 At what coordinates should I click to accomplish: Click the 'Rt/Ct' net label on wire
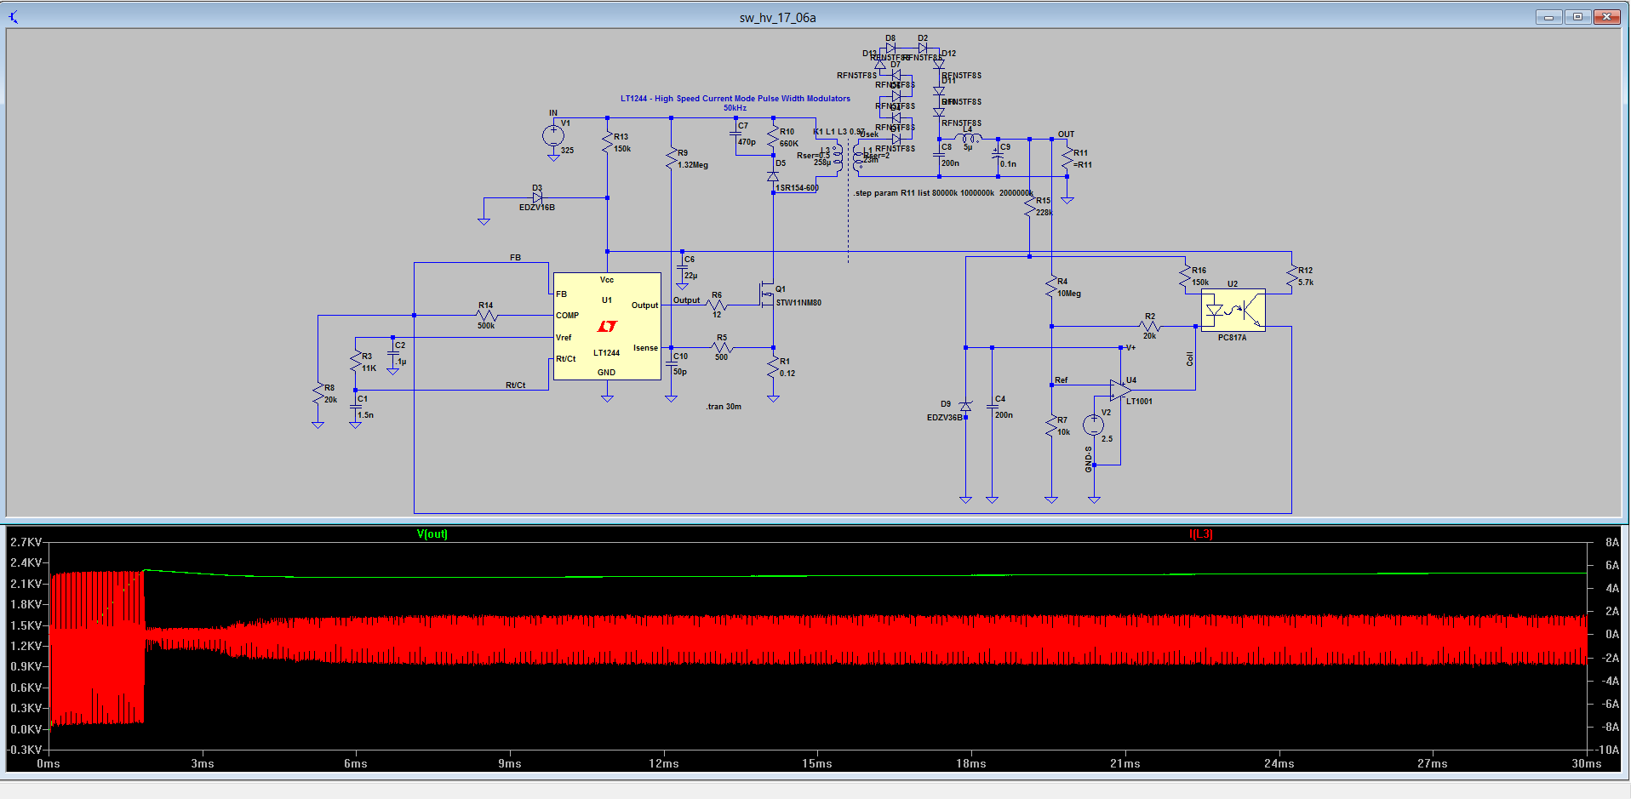click(x=515, y=385)
